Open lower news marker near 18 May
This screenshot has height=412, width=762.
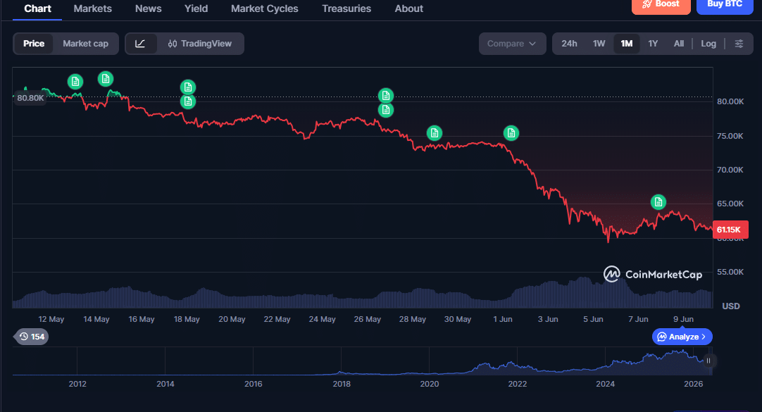(x=188, y=101)
